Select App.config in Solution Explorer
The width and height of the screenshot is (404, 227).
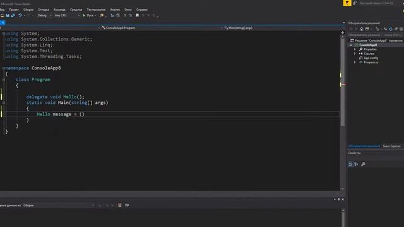371,58
